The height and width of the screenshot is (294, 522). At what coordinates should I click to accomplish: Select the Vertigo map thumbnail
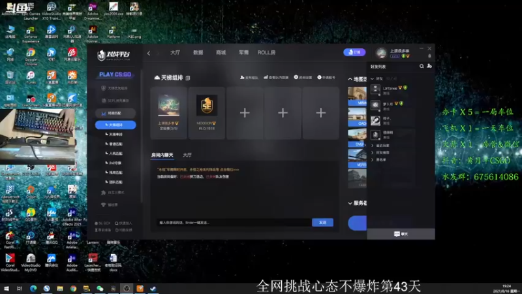[357, 159]
